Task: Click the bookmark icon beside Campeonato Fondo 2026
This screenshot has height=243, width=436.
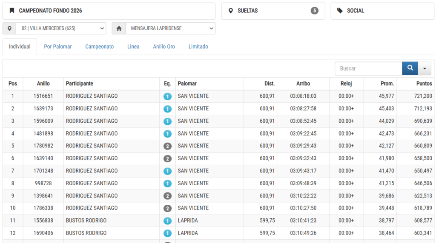Action: coord(11,11)
